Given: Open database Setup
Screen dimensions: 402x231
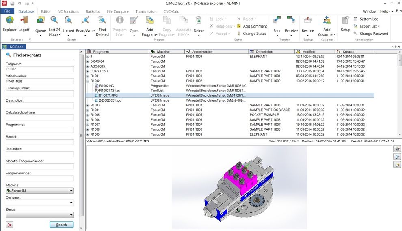Looking at the screenshot, I should click(345, 24).
